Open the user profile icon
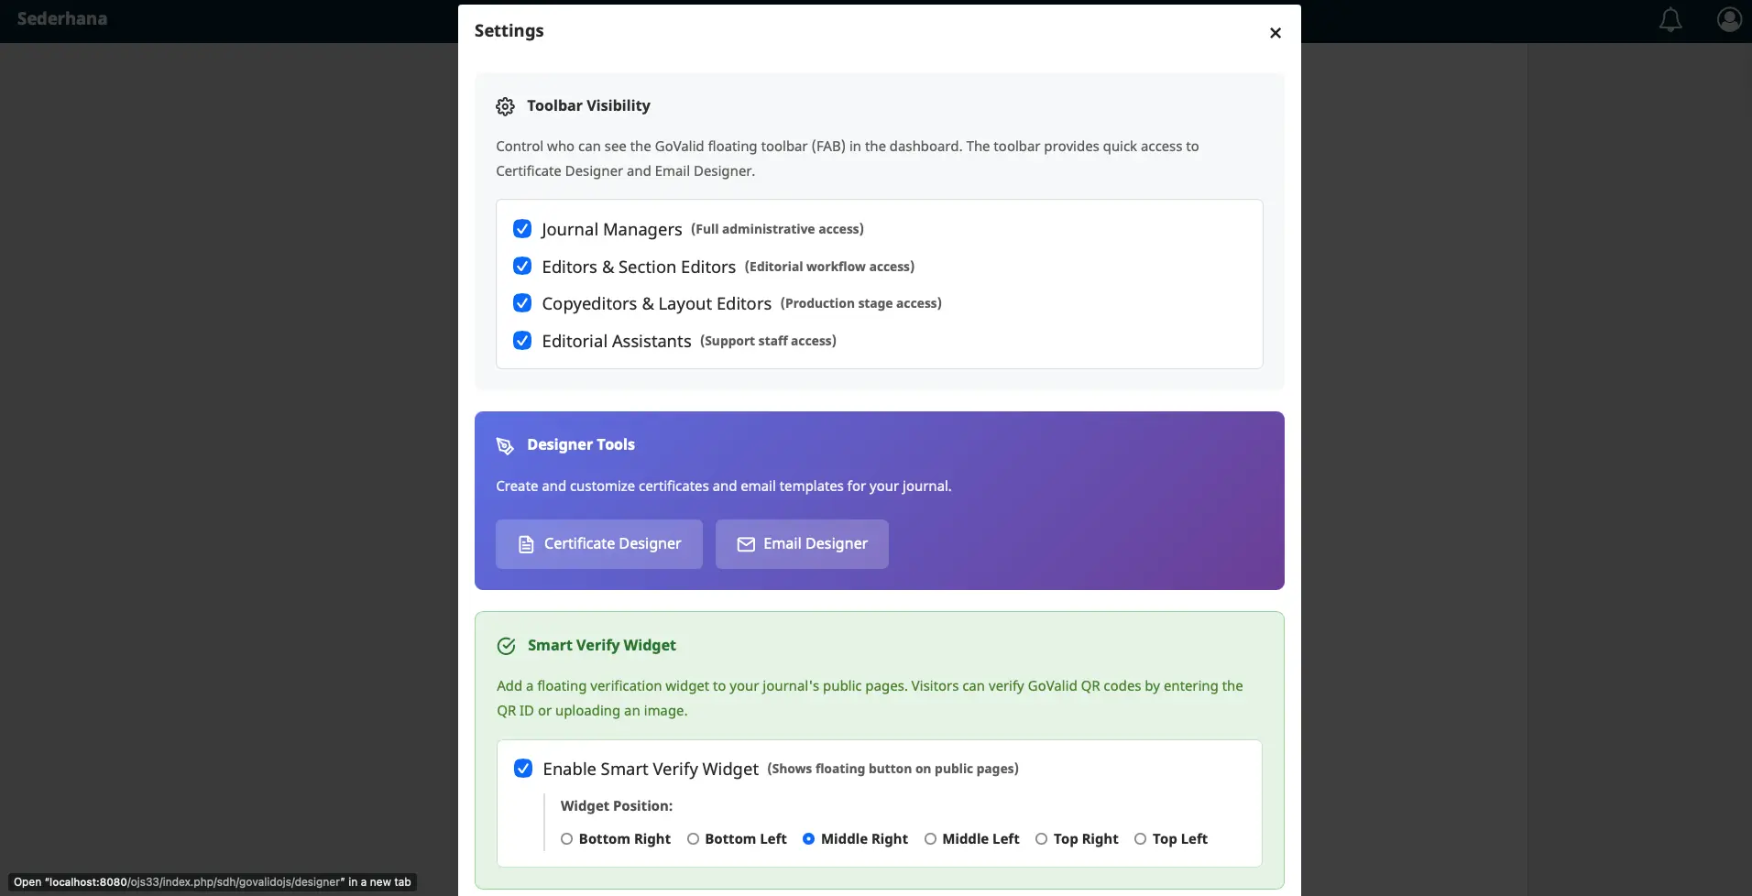Viewport: 1752px width, 896px height. click(1729, 19)
